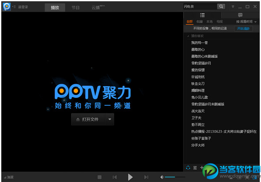The image size is (261, 182).
Task: Click the blue play-mode cycle icon under playlist
Action: tap(188, 168)
